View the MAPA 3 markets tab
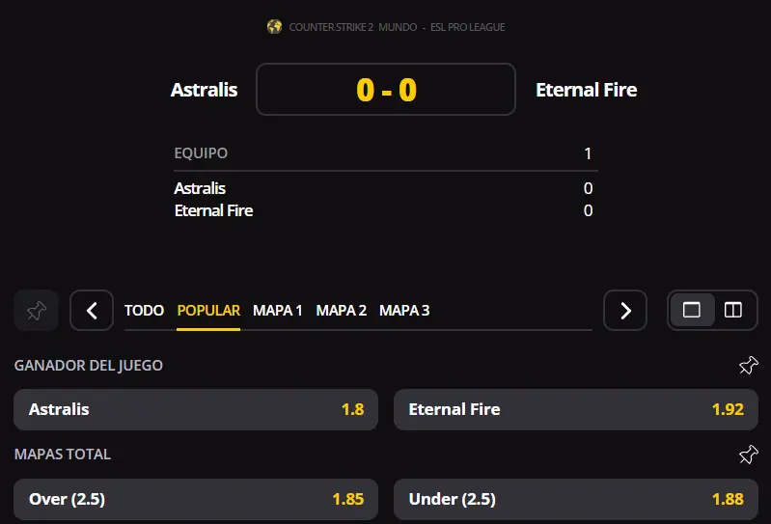The image size is (771, 524). (x=404, y=310)
